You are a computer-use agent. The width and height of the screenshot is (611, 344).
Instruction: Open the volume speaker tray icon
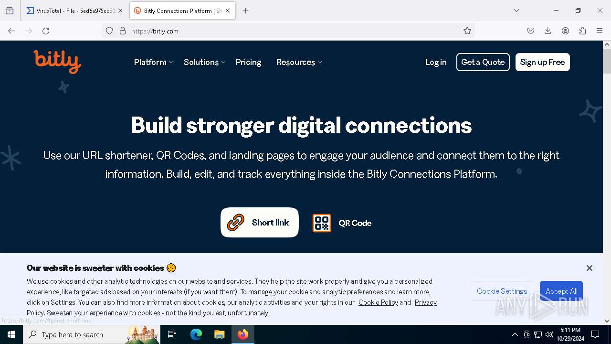coord(549,334)
